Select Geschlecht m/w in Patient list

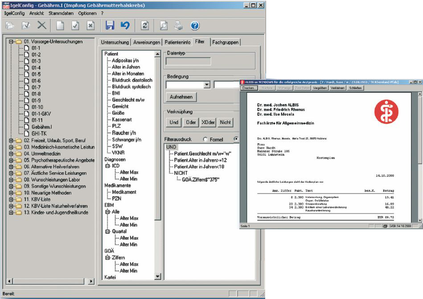[128, 100]
